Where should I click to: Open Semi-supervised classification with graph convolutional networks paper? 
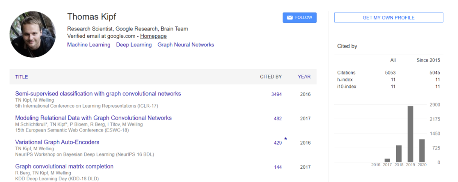(98, 94)
